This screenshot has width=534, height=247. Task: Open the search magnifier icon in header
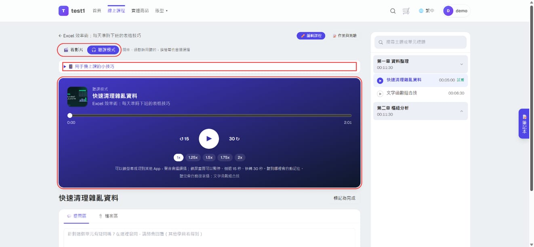coord(393,11)
